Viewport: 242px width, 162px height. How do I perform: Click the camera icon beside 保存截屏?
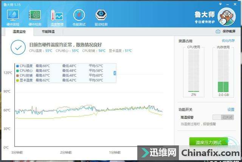[218, 31]
